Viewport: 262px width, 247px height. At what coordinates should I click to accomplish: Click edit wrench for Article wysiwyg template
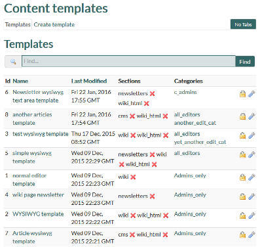pyautogui.click(x=252, y=235)
